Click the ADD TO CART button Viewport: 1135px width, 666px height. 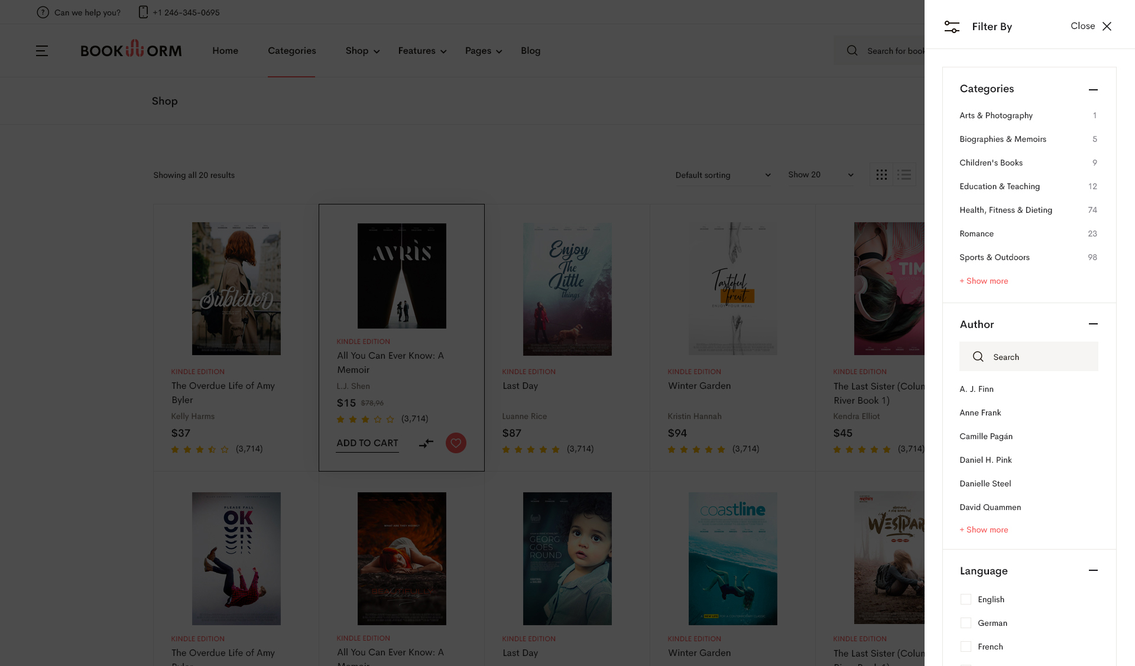click(367, 443)
